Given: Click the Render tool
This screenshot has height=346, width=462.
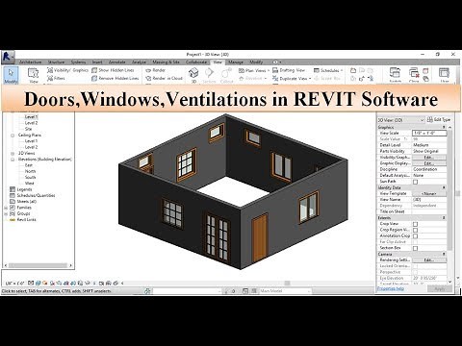Looking at the screenshot, I should (x=155, y=70).
